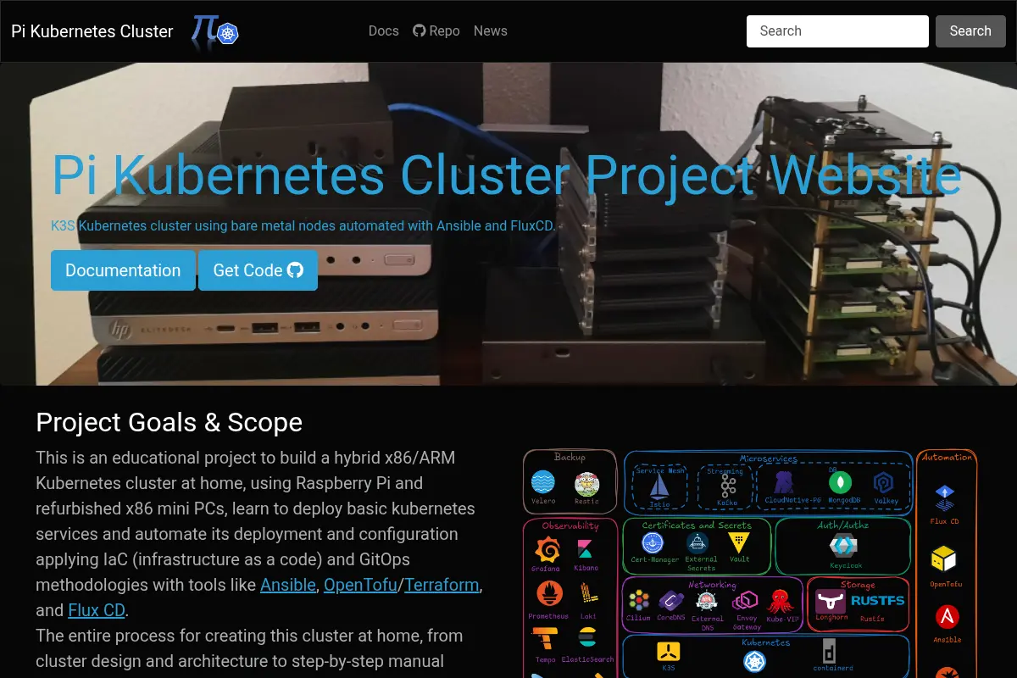Image resolution: width=1017 pixels, height=678 pixels.
Task: Click the Documentation button
Action: tap(123, 270)
